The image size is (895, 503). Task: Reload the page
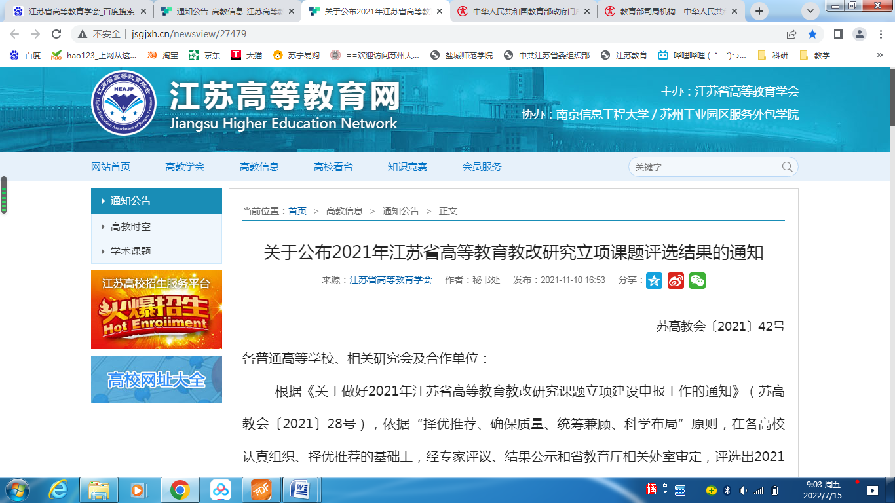[x=57, y=34]
